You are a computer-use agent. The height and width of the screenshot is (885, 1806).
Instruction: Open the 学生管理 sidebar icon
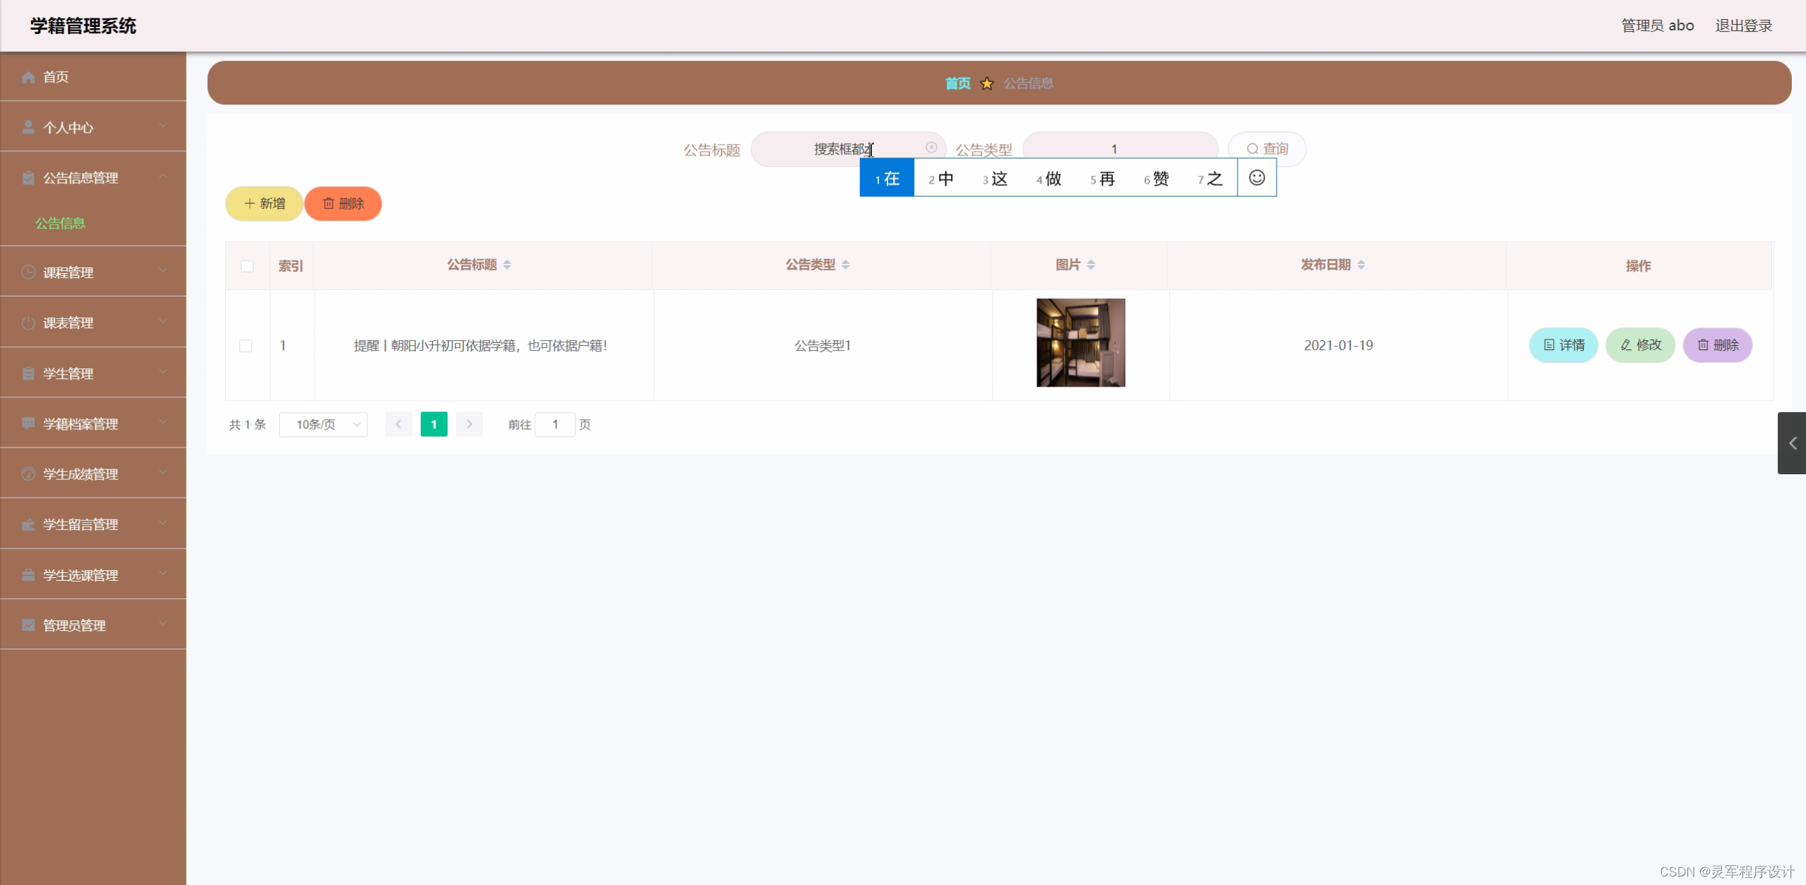[x=28, y=373]
